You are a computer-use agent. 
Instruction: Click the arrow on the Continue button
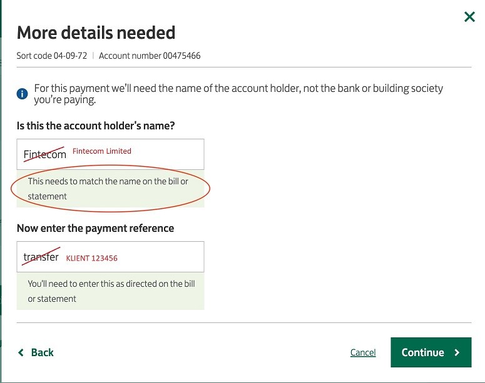tap(457, 352)
